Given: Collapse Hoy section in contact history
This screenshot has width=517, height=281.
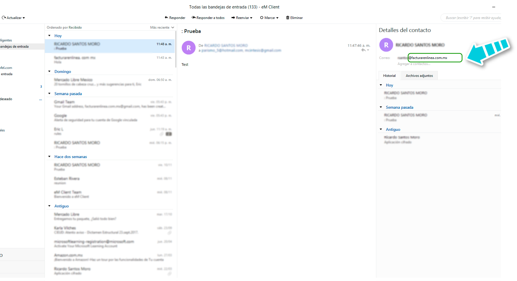Looking at the screenshot, I should 381,85.
